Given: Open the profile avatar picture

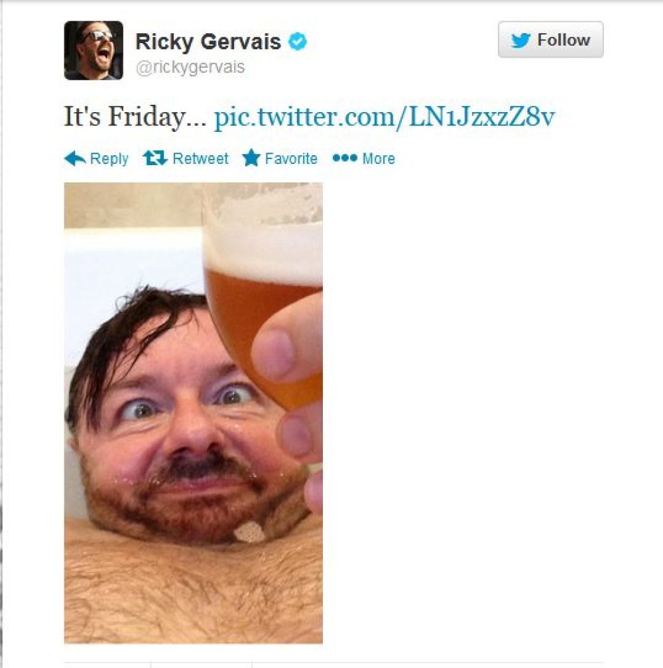Looking at the screenshot, I should tap(93, 50).
